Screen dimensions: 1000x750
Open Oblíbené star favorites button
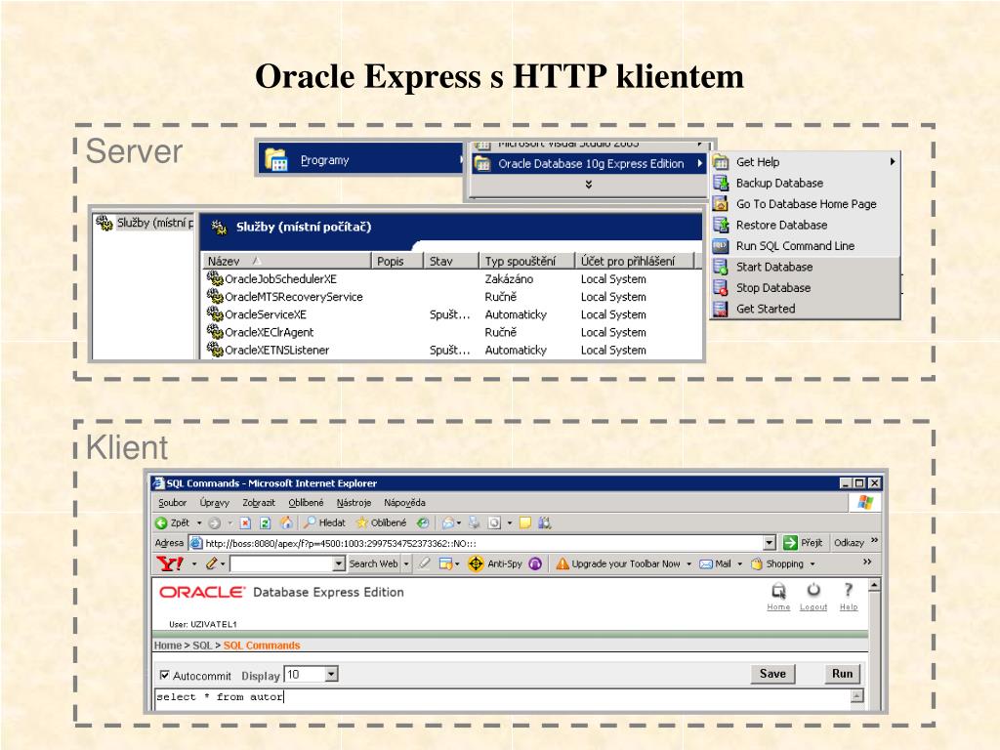382,523
